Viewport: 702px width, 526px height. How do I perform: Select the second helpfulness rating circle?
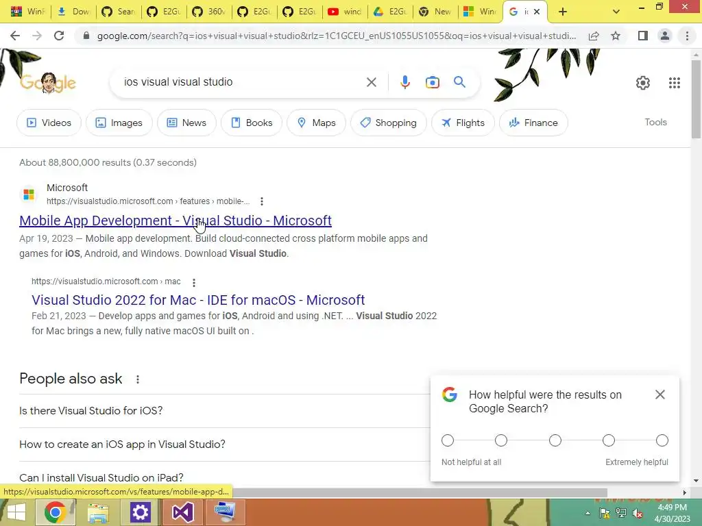click(501, 440)
